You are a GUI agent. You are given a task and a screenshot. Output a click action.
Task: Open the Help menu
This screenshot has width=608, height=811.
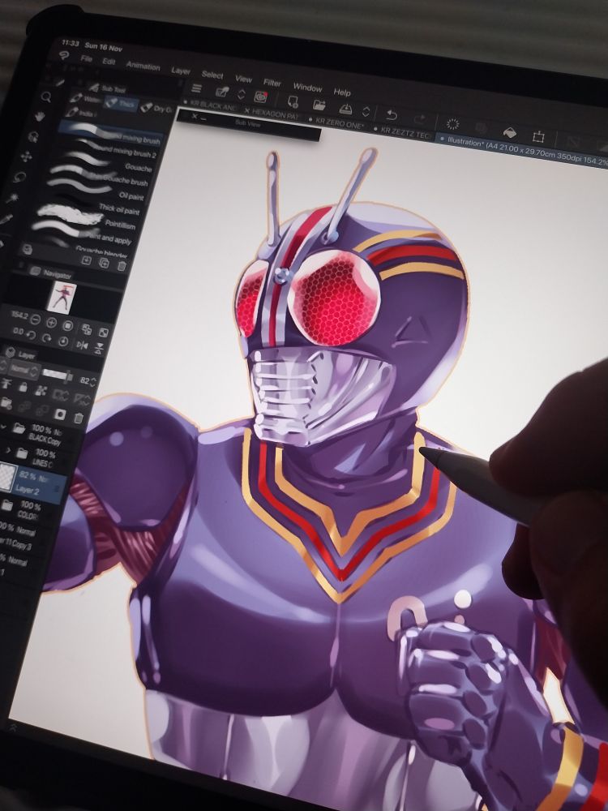(x=342, y=92)
